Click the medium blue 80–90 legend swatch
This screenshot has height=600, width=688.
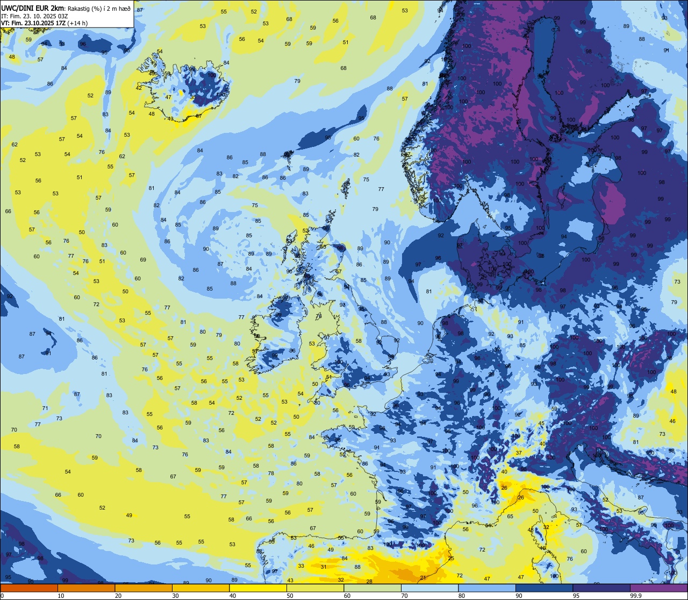(x=487, y=588)
